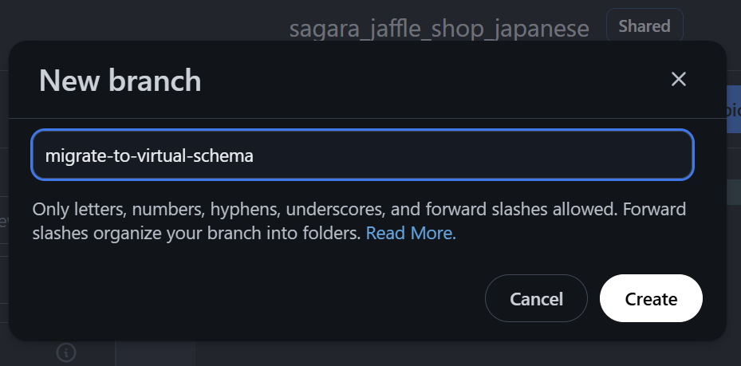Open the Read More link

[411, 234]
